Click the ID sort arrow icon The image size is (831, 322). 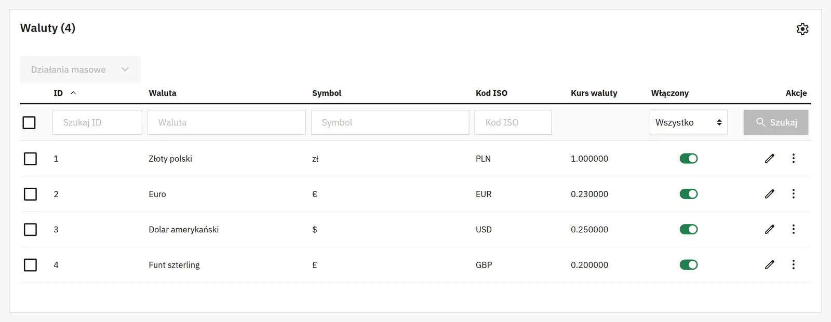click(x=73, y=93)
